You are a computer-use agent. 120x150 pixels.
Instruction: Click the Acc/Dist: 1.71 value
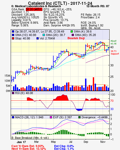pyautogui.click(x=20, y=12)
